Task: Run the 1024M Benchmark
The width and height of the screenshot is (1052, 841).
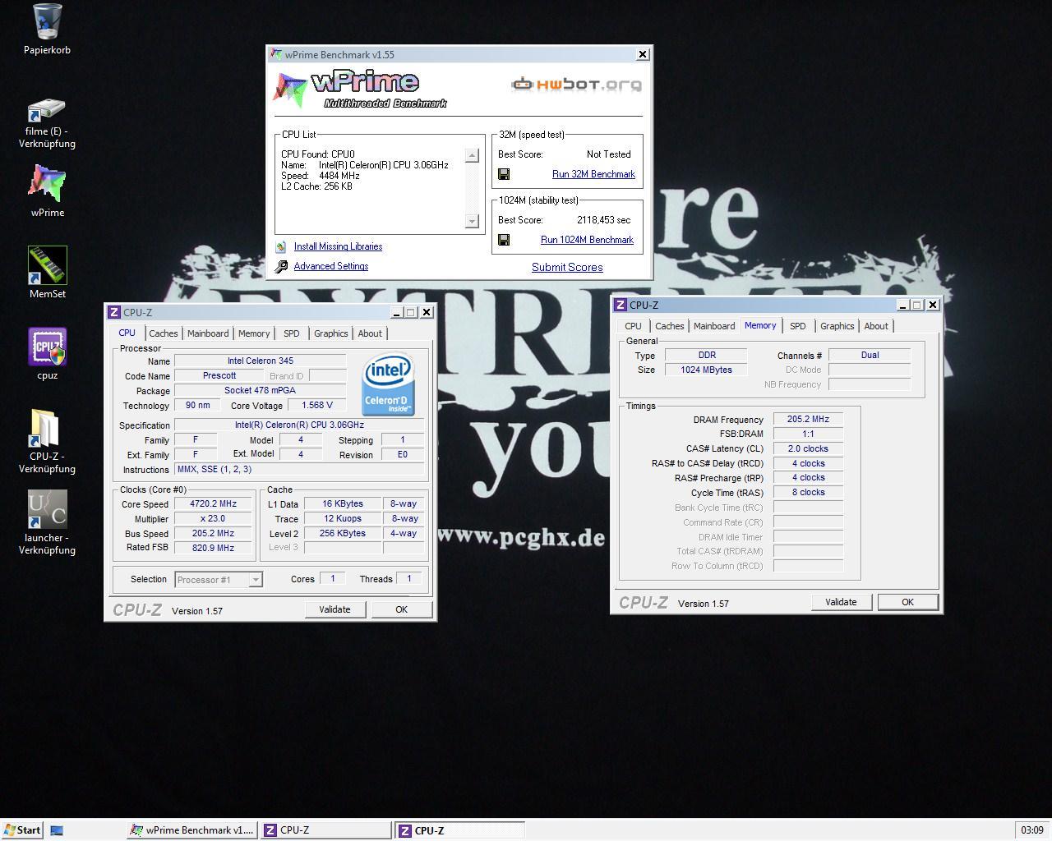Action: pyautogui.click(x=587, y=240)
